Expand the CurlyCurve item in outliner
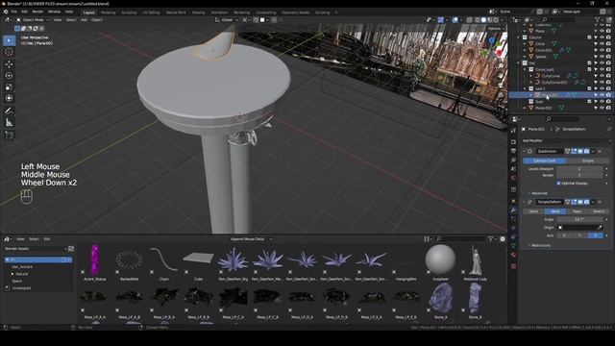The image size is (615, 346). pyautogui.click(x=531, y=76)
